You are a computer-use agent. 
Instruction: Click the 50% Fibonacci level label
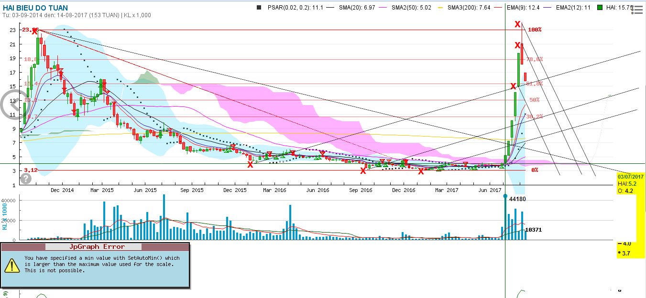(535, 100)
